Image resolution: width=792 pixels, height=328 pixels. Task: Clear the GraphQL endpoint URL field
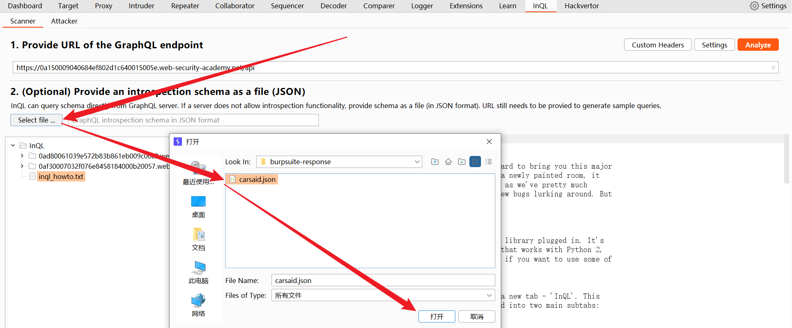[x=773, y=68]
